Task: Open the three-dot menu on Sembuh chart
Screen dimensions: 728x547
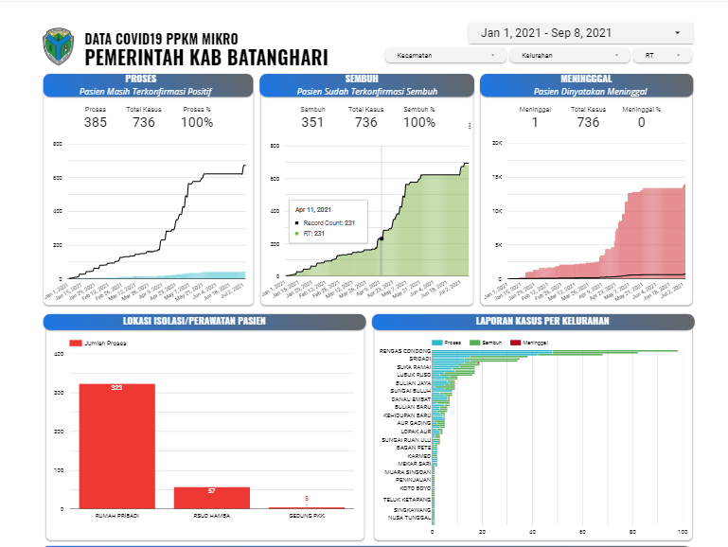Action: [470, 125]
